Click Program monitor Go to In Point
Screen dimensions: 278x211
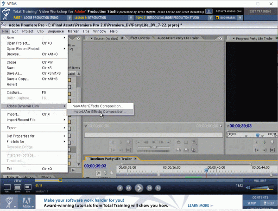(x=257, y=150)
